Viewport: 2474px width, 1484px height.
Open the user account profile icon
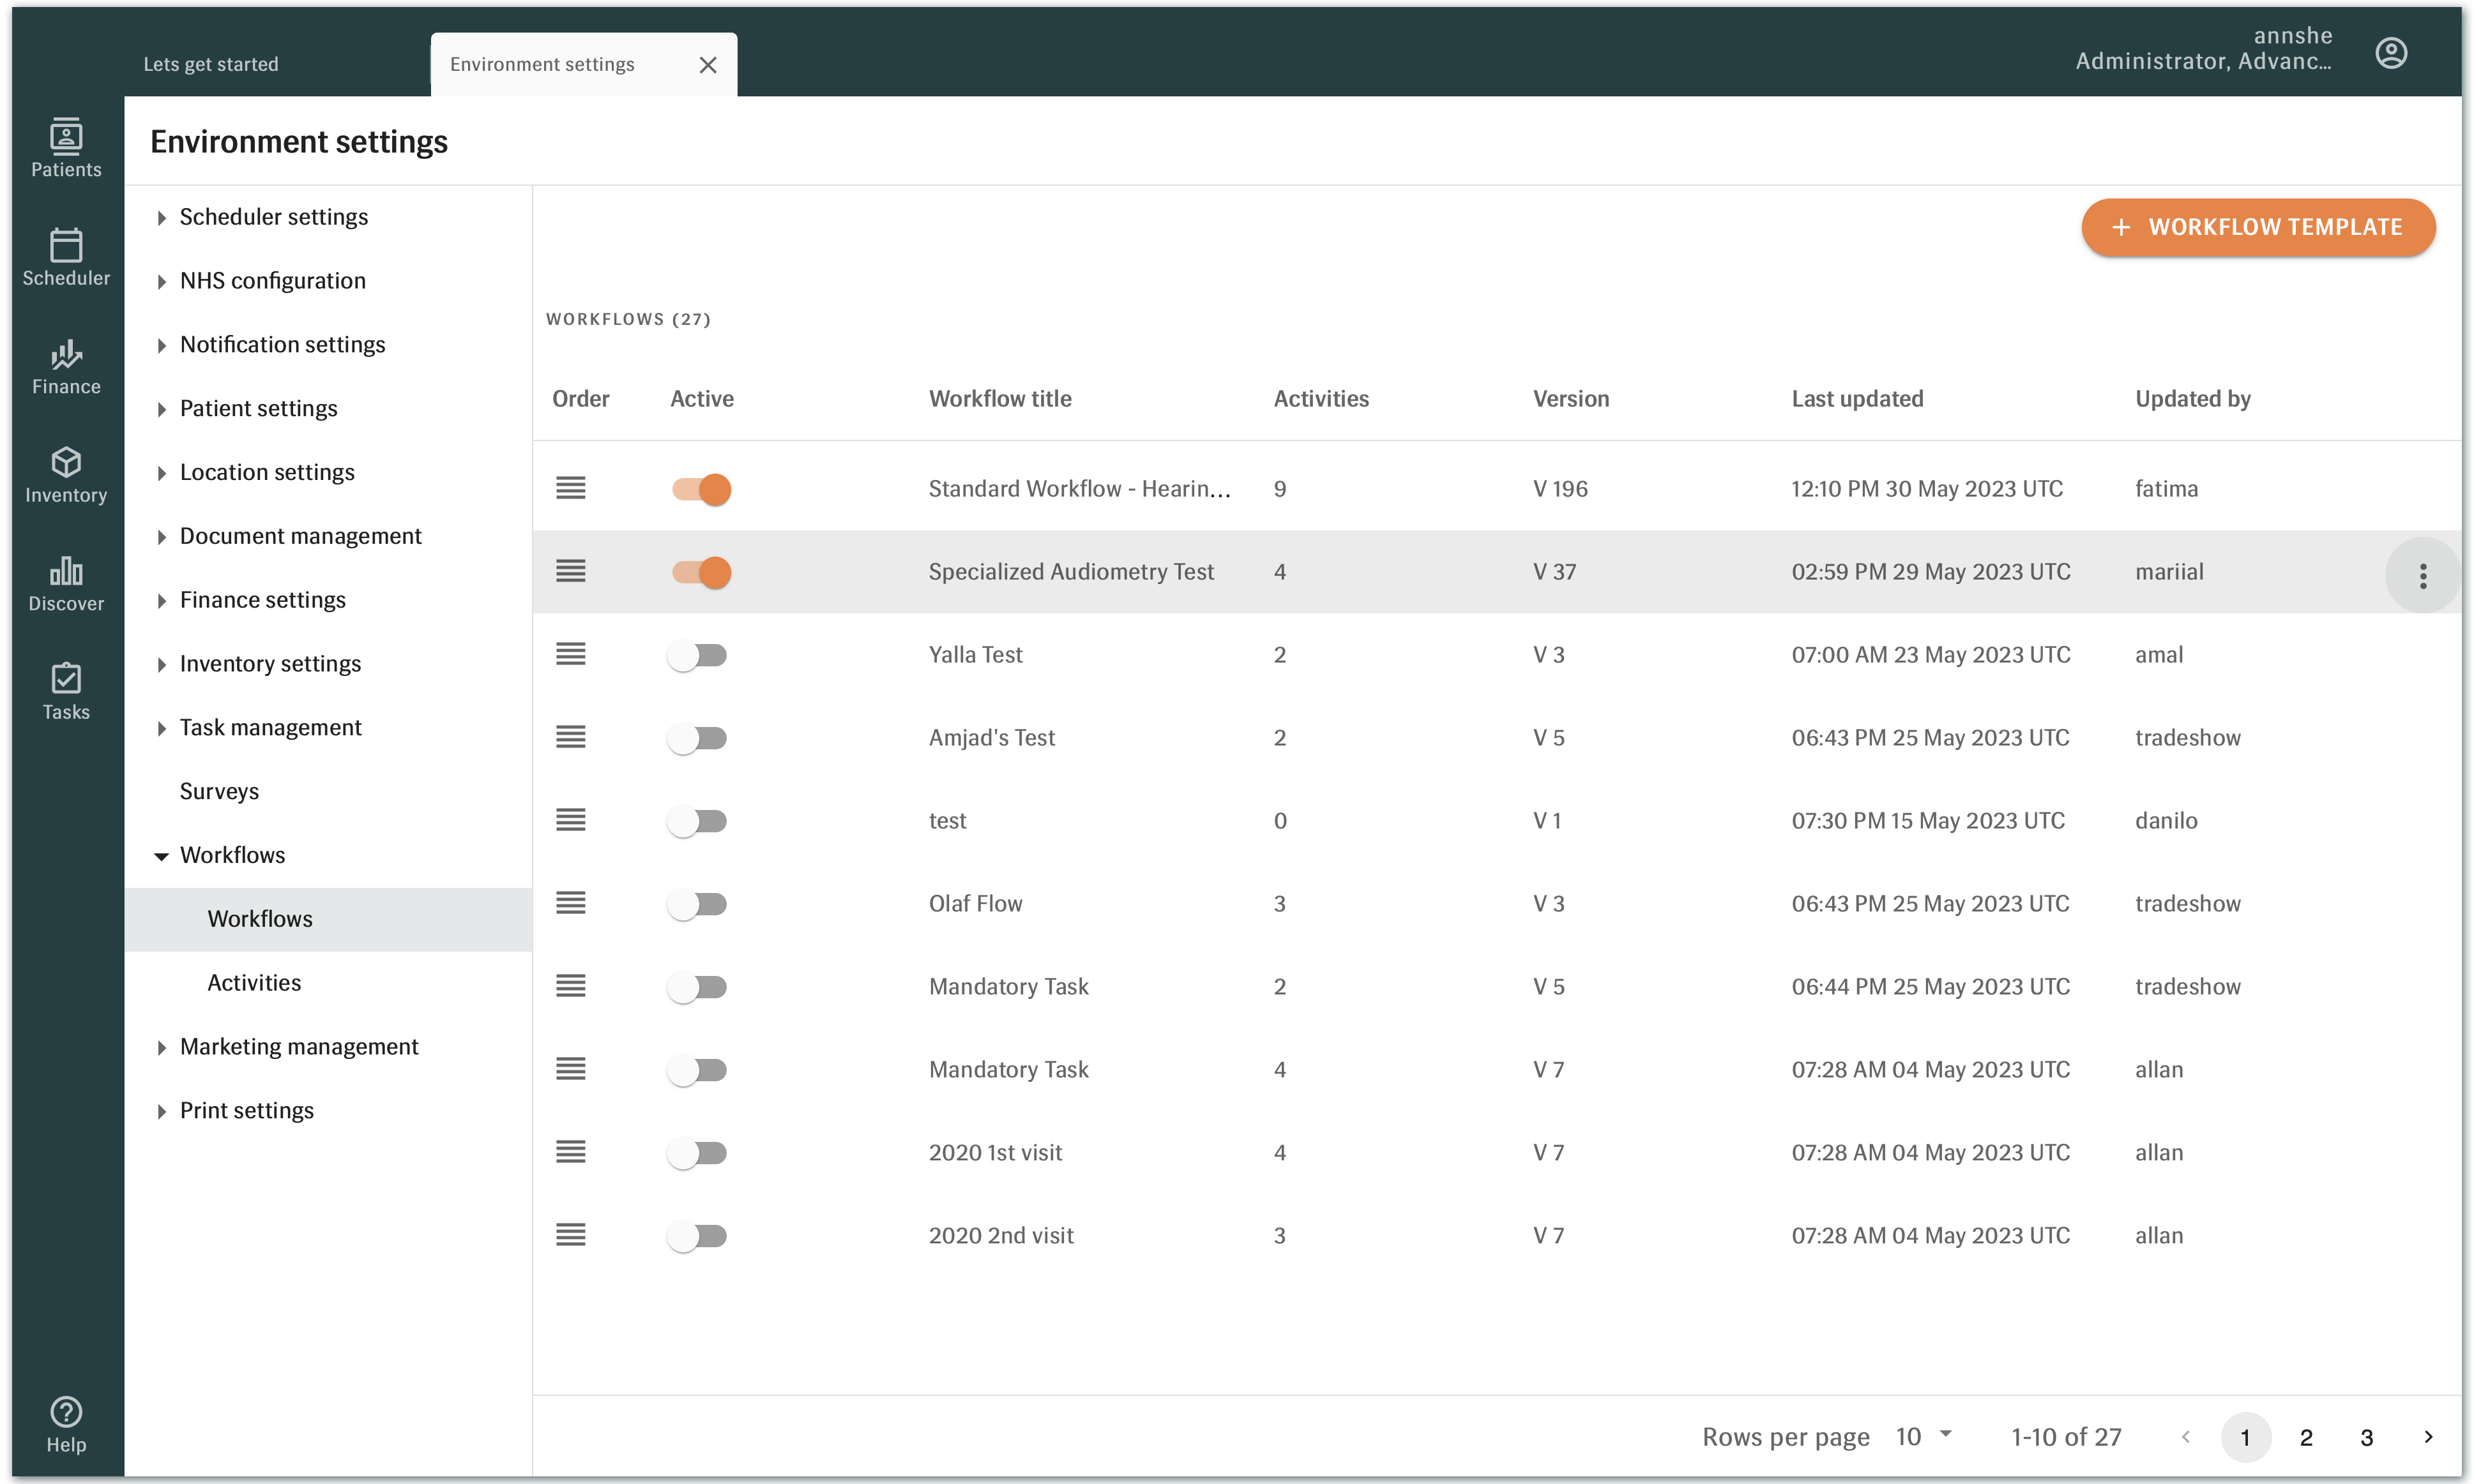pos(2391,52)
